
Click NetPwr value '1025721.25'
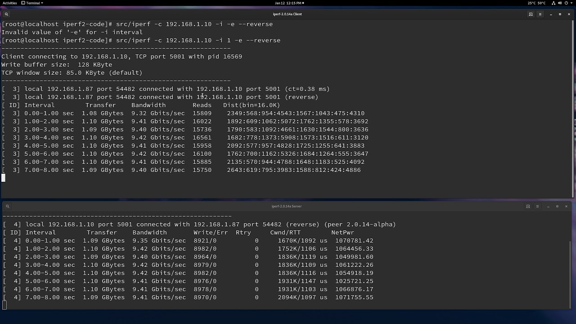354,281
